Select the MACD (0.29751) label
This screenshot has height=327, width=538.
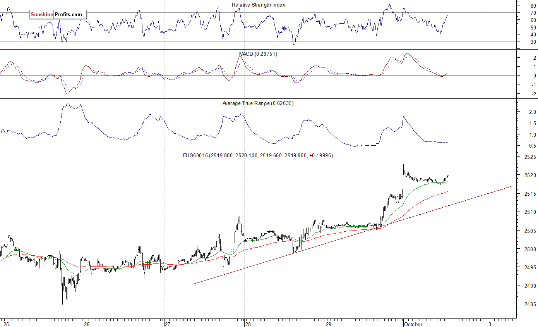(257, 54)
